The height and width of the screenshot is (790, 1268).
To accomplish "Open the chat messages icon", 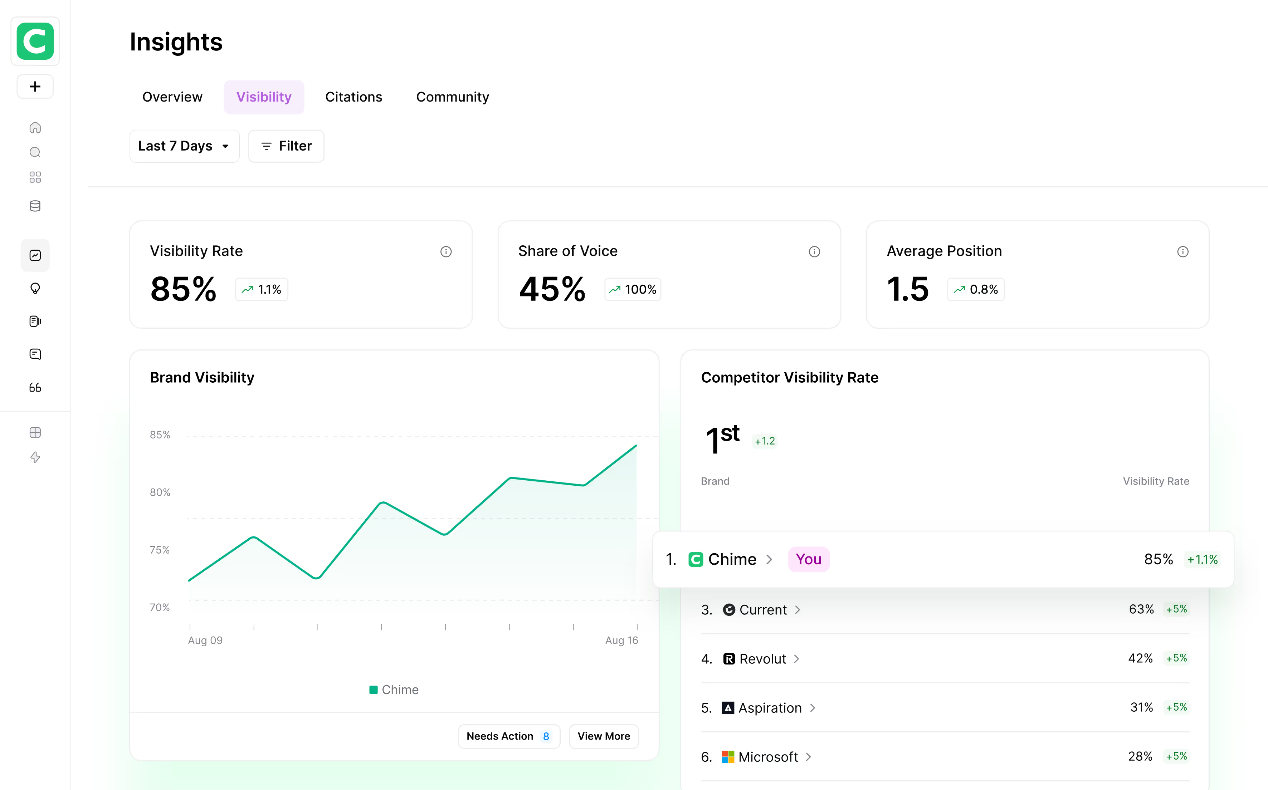I will point(35,354).
